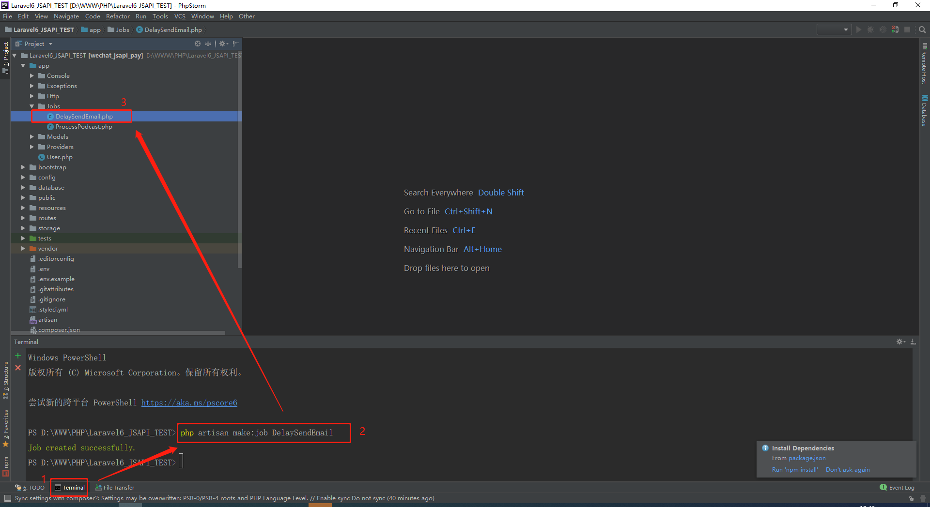Image resolution: width=930 pixels, height=507 pixels.
Task: Open the Help menu
Action: tap(226, 16)
